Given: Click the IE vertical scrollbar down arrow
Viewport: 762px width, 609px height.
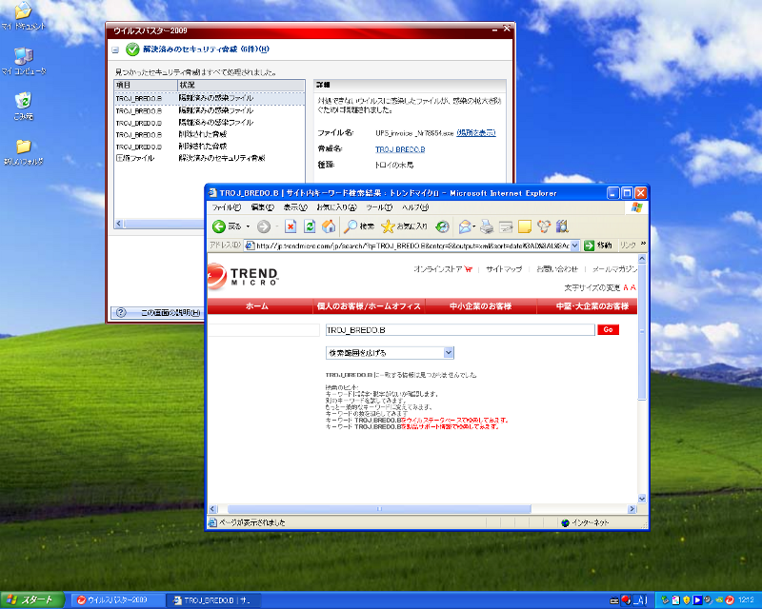Looking at the screenshot, I should 642,499.
